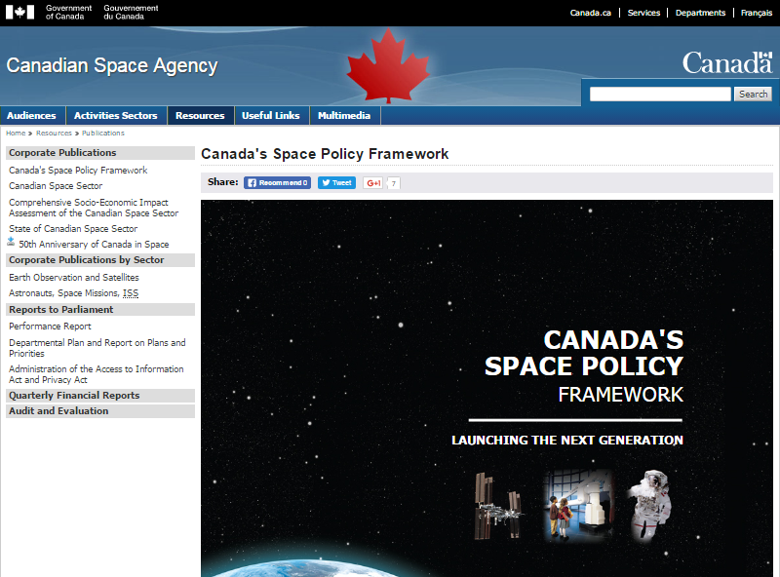Click the Search button
The image size is (780, 577).
[x=753, y=94]
